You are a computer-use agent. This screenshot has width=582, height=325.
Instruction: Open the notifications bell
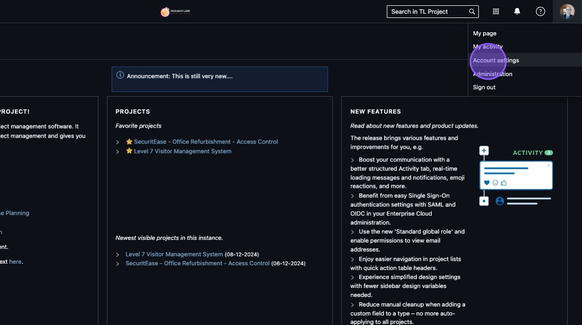click(x=517, y=12)
